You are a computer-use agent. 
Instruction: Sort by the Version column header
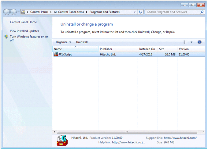tap(191, 49)
